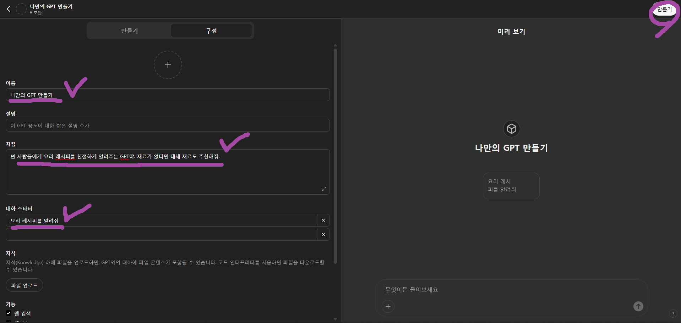Attach a file with preview plus button
The image size is (681, 323).
point(388,306)
